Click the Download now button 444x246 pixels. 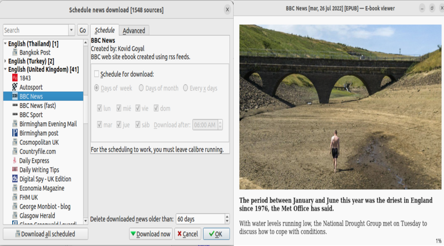[151, 234]
